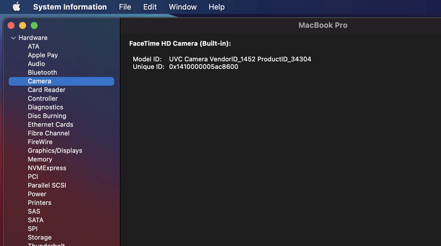Image resolution: width=441 pixels, height=246 pixels.
Task: Select the Hardware category heading
Action: 33,37
